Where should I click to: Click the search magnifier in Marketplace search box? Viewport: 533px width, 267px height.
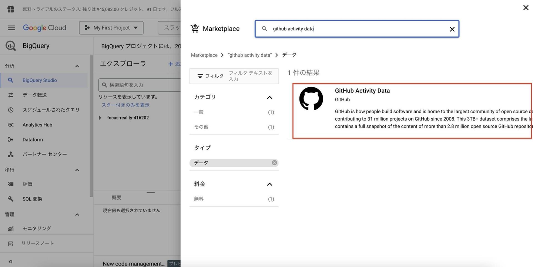(x=265, y=28)
